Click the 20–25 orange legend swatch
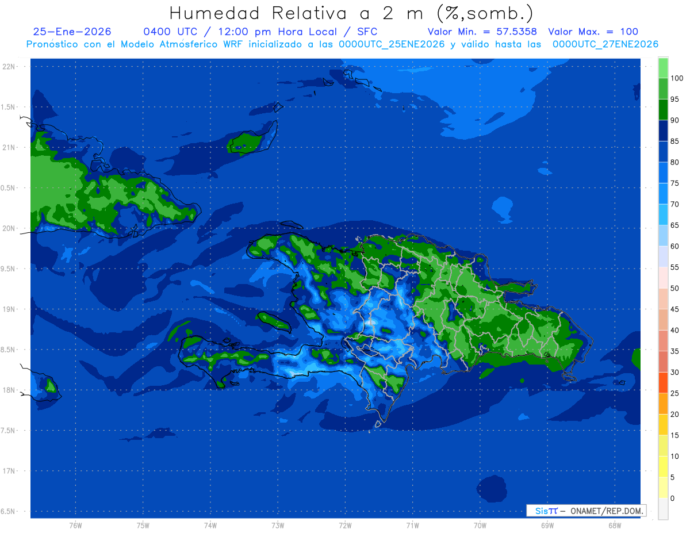 (663, 404)
